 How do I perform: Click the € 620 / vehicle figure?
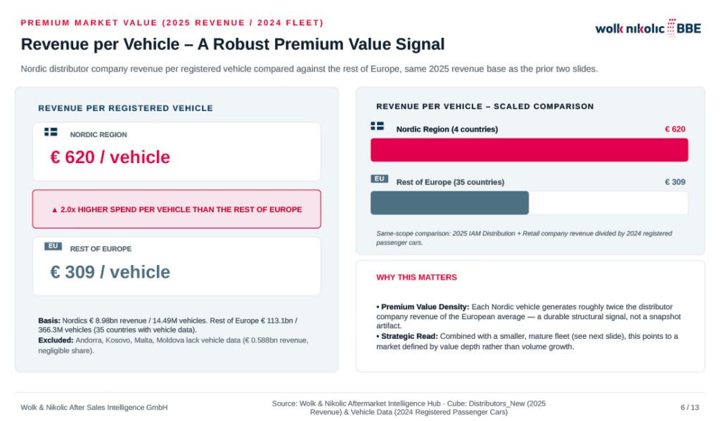pyautogui.click(x=110, y=157)
